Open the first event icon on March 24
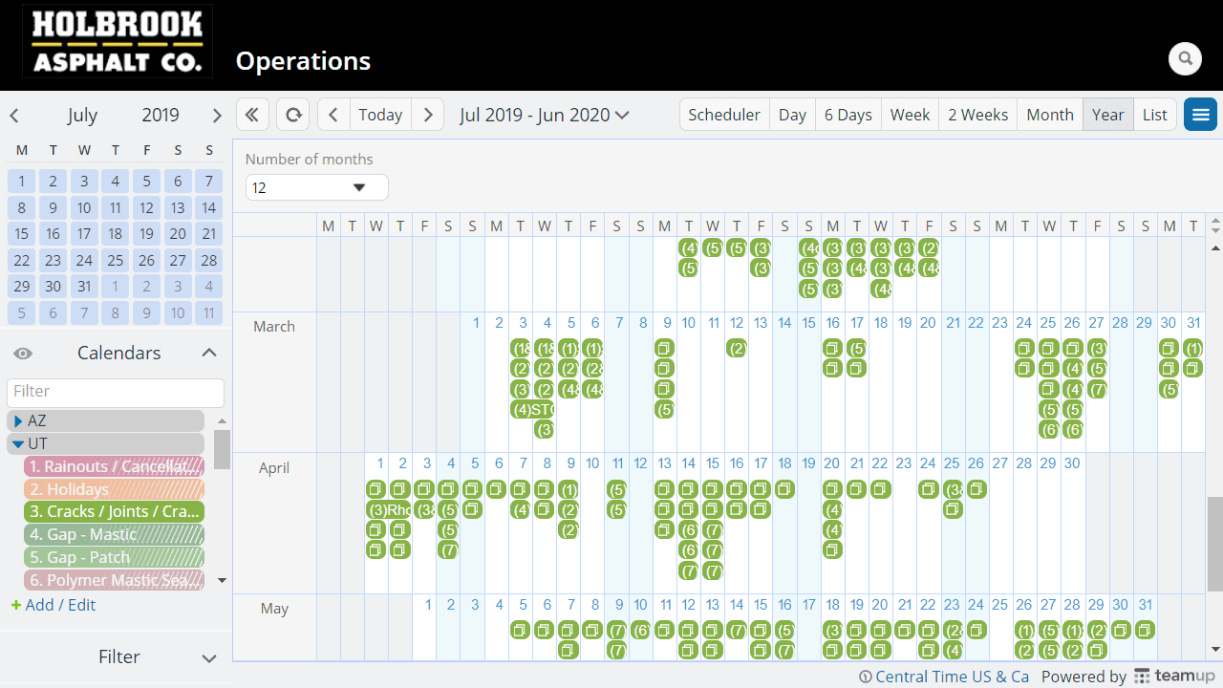Screen dimensions: 1223x688 click(1024, 348)
